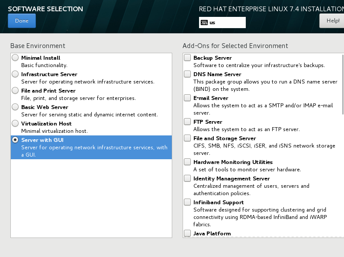Click the 'Hardware Monitoring Utilities' label
Screen dimensions: 344x257
click(233, 162)
